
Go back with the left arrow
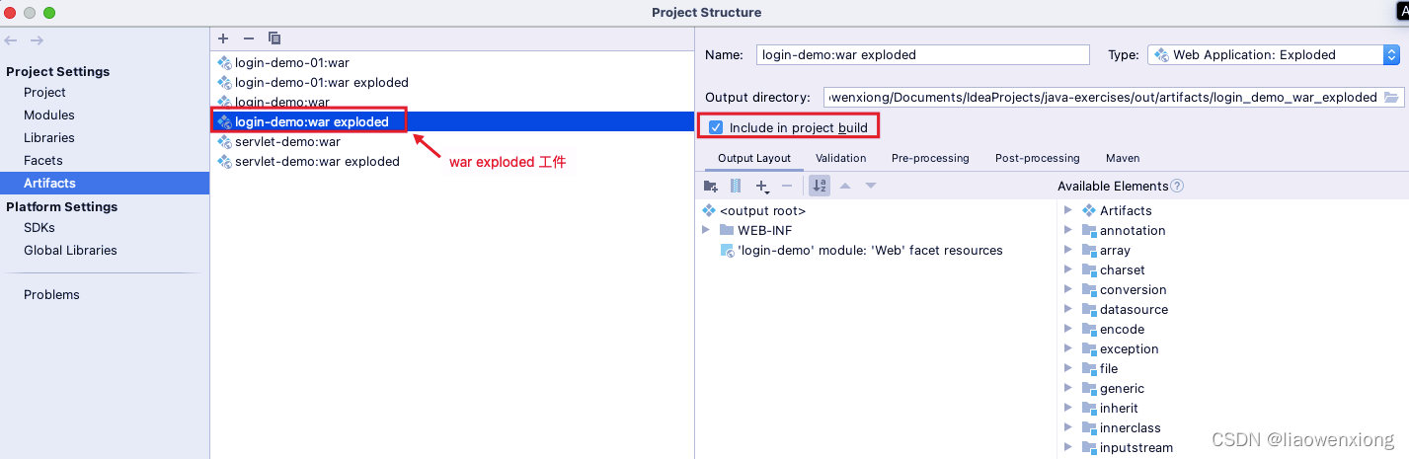pyautogui.click(x=11, y=40)
